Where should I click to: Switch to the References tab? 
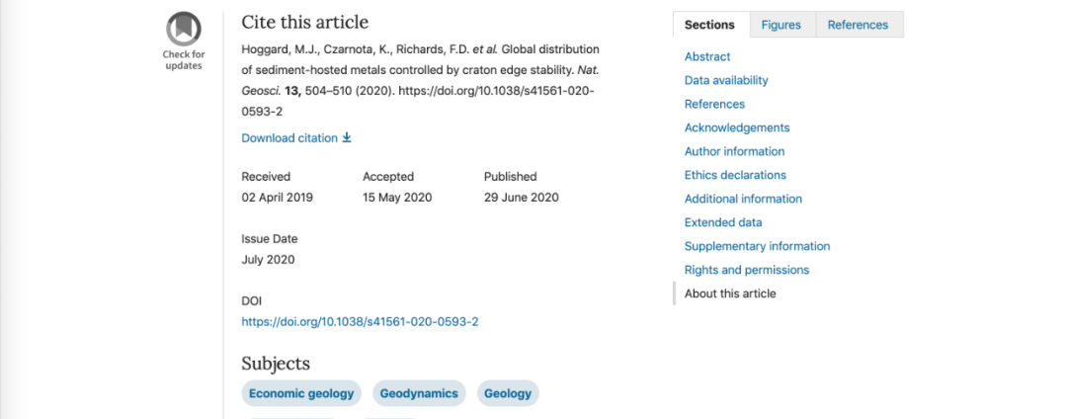coord(858,25)
